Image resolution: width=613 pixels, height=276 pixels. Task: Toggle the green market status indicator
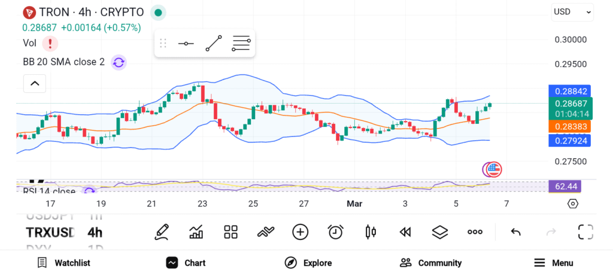click(158, 13)
